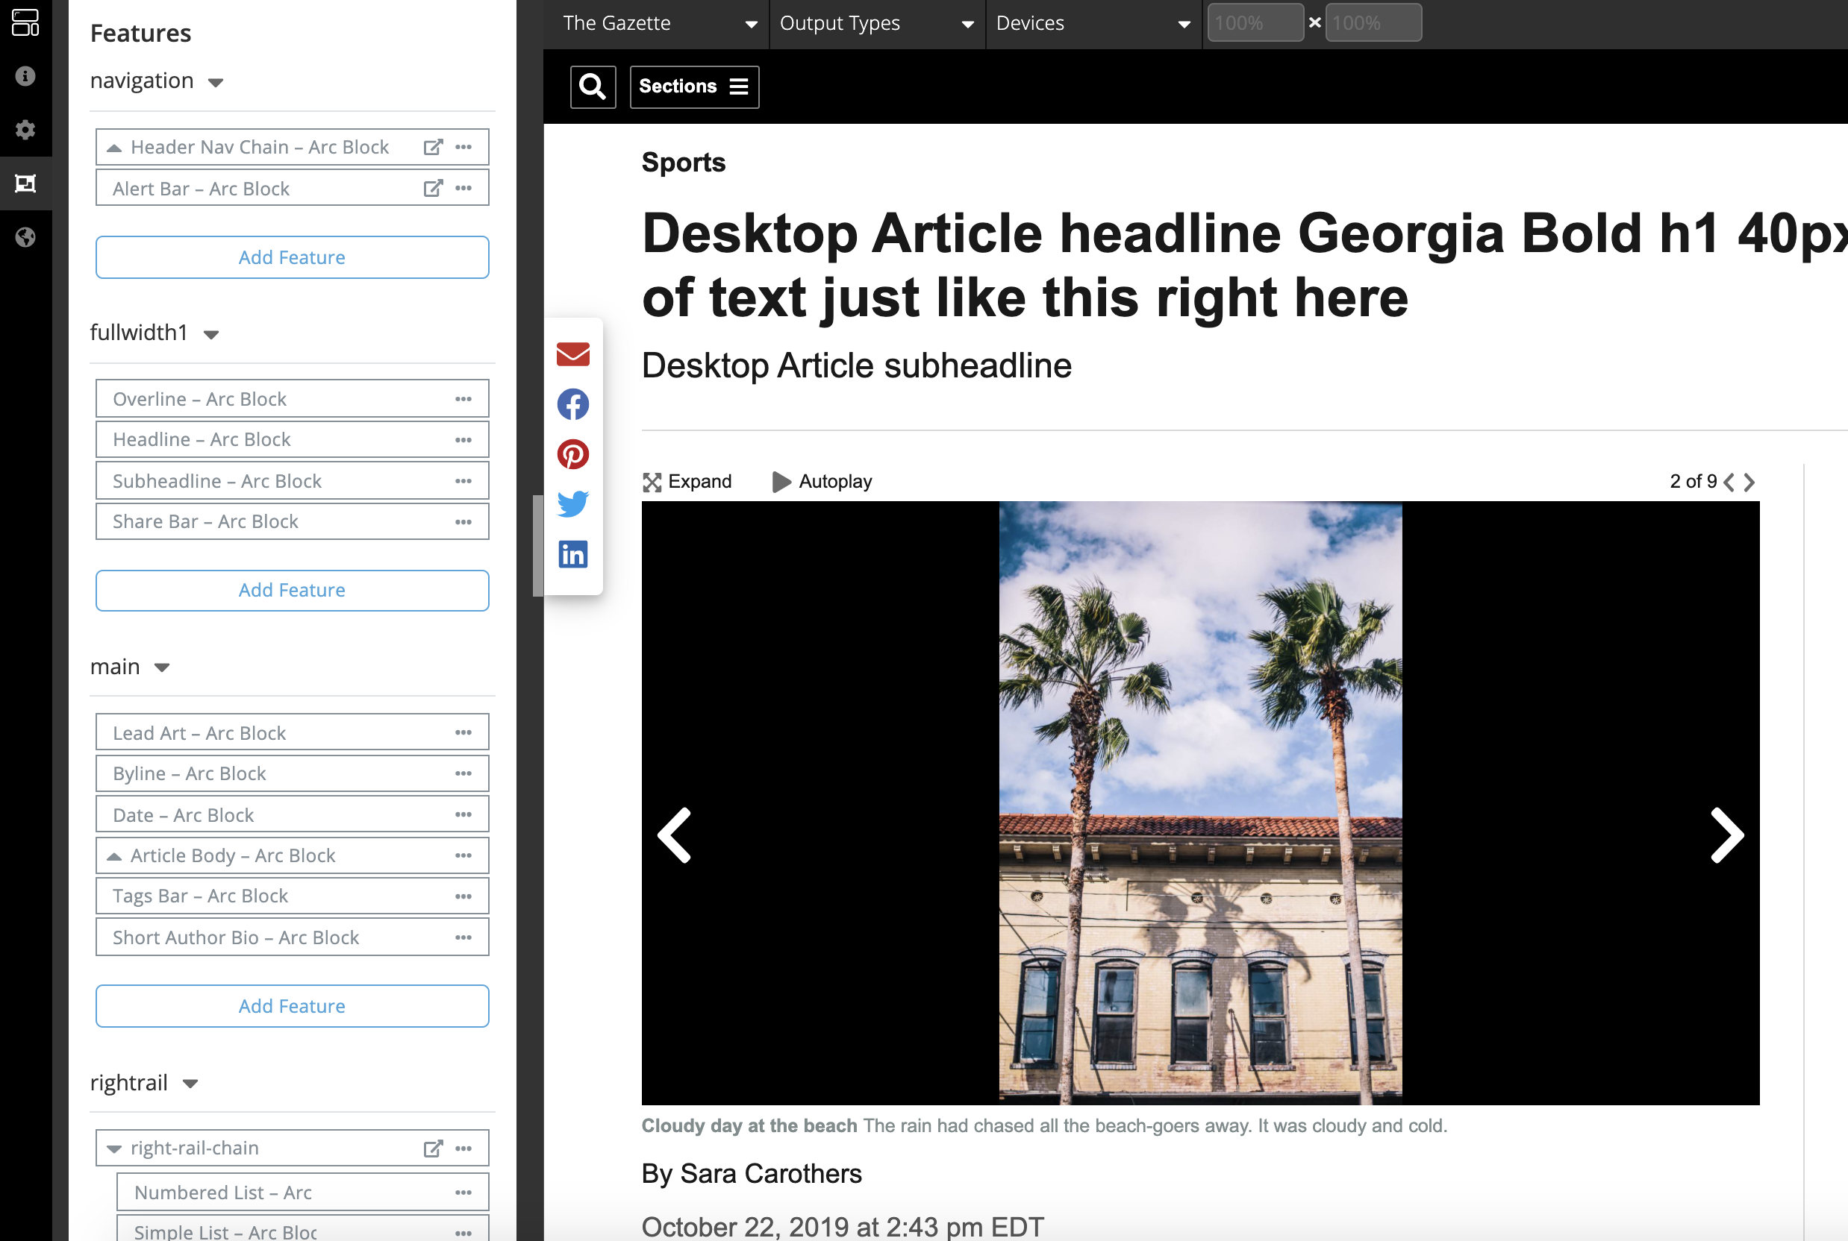Add Feature to navigation section
1848x1241 pixels.
pyautogui.click(x=293, y=257)
